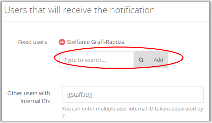
Task: Click the magnifying glass search icon
Action: (141, 60)
